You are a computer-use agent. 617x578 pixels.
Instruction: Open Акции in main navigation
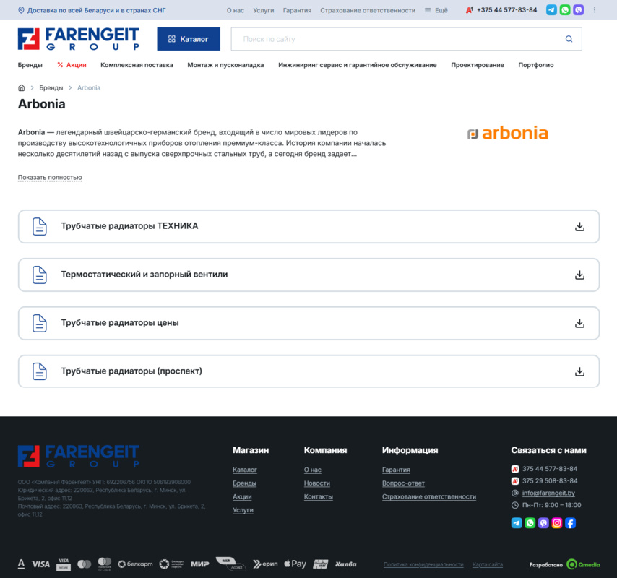coord(72,65)
